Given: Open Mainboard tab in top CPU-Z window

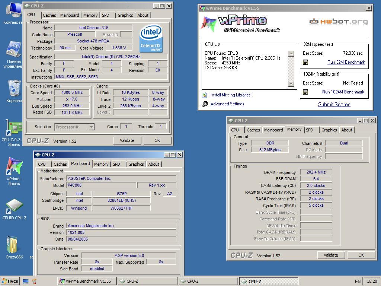Looking at the screenshot, I should 70,15.
